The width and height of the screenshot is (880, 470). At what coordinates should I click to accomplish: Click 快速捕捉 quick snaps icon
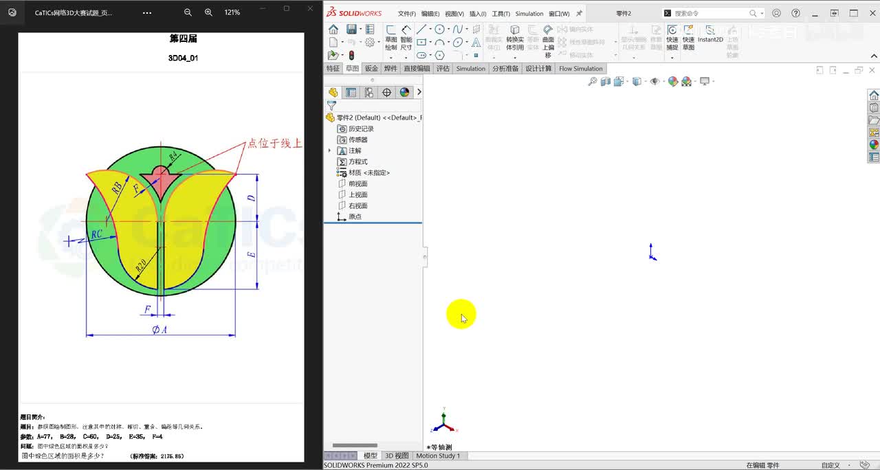[672, 38]
